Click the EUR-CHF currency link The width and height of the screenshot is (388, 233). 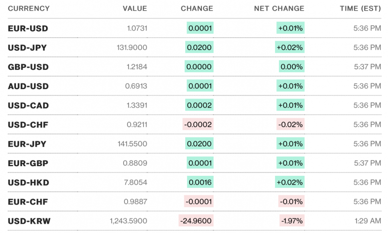tap(28, 202)
